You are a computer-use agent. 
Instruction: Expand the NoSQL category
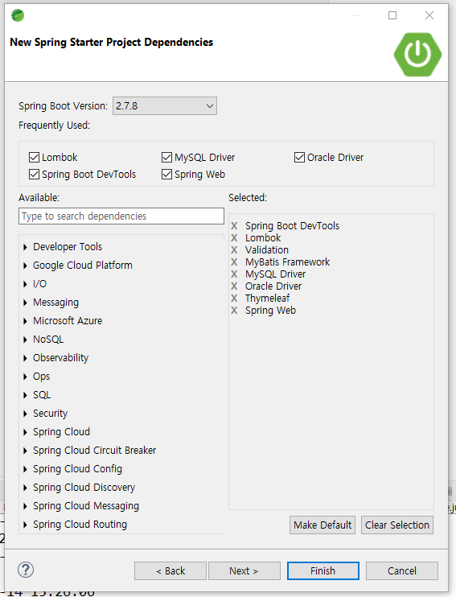25,340
